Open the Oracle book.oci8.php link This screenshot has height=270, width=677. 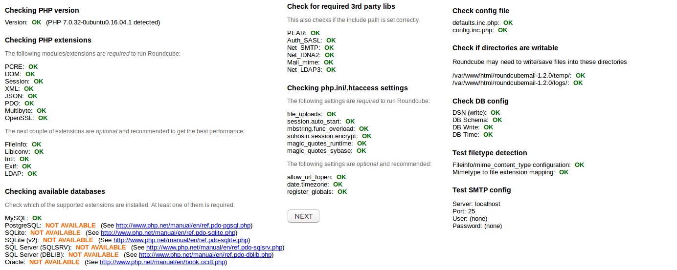(163, 262)
